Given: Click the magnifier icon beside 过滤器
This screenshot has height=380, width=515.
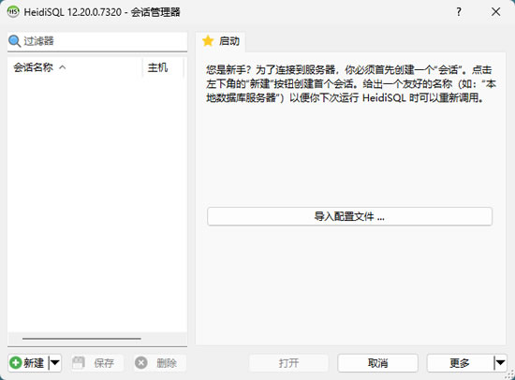Looking at the screenshot, I should tap(14, 41).
